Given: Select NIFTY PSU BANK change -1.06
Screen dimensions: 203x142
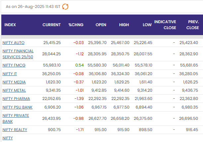Looking at the screenshot, I should 79,107.
